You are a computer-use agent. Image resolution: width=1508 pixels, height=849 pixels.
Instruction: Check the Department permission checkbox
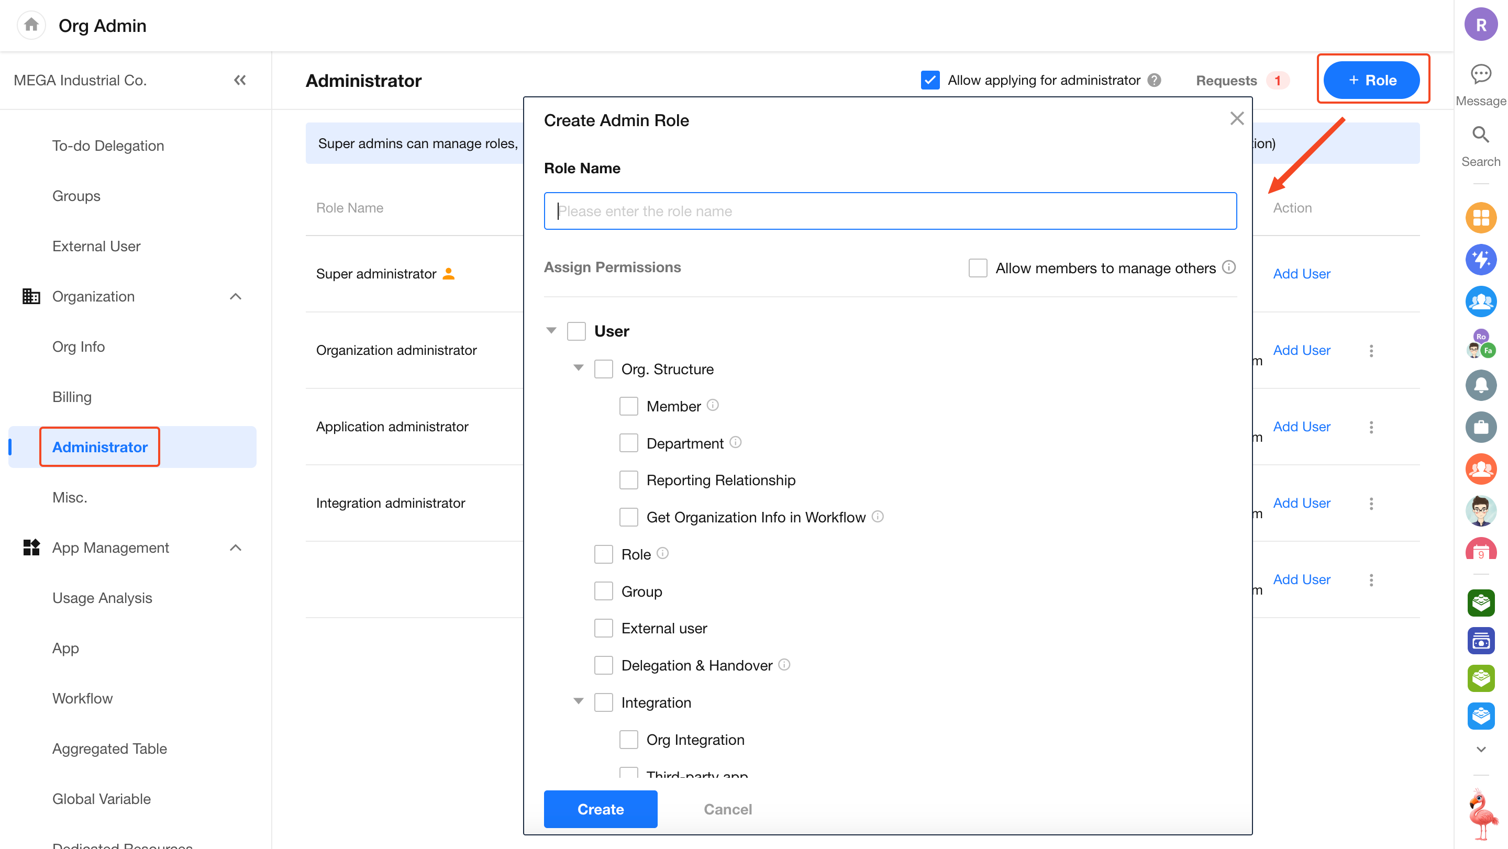[x=628, y=443]
